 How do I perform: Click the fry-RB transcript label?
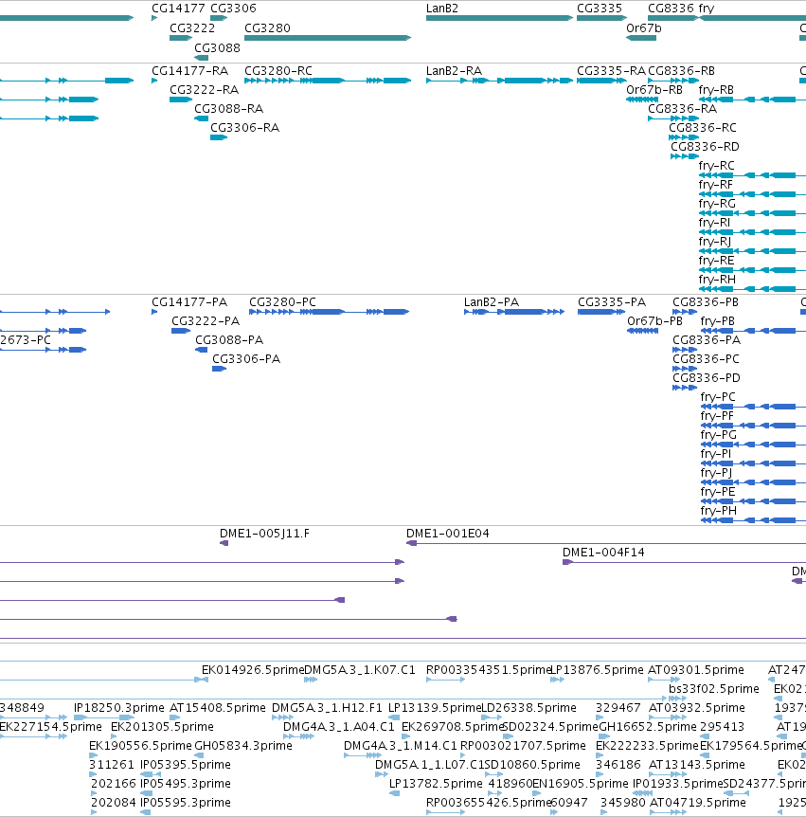[x=716, y=90]
